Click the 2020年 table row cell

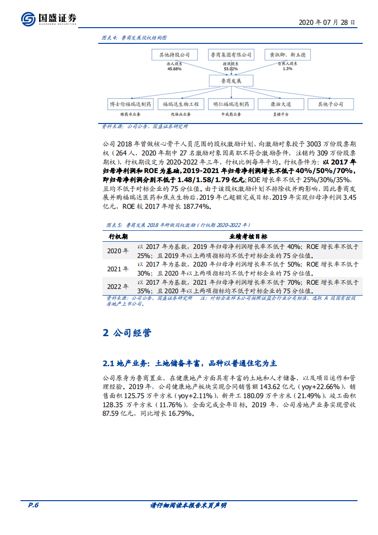click(x=118, y=251)
